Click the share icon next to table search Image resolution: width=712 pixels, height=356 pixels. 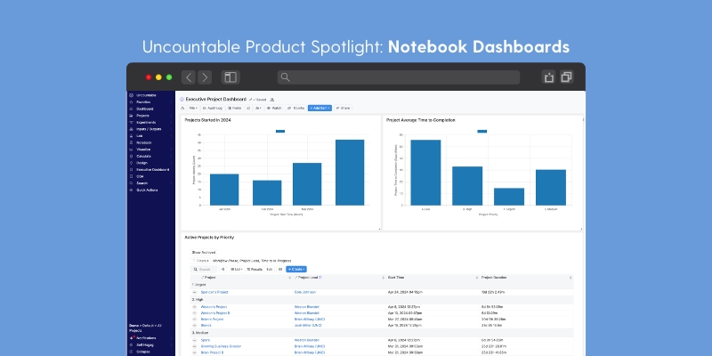[223, 270]
